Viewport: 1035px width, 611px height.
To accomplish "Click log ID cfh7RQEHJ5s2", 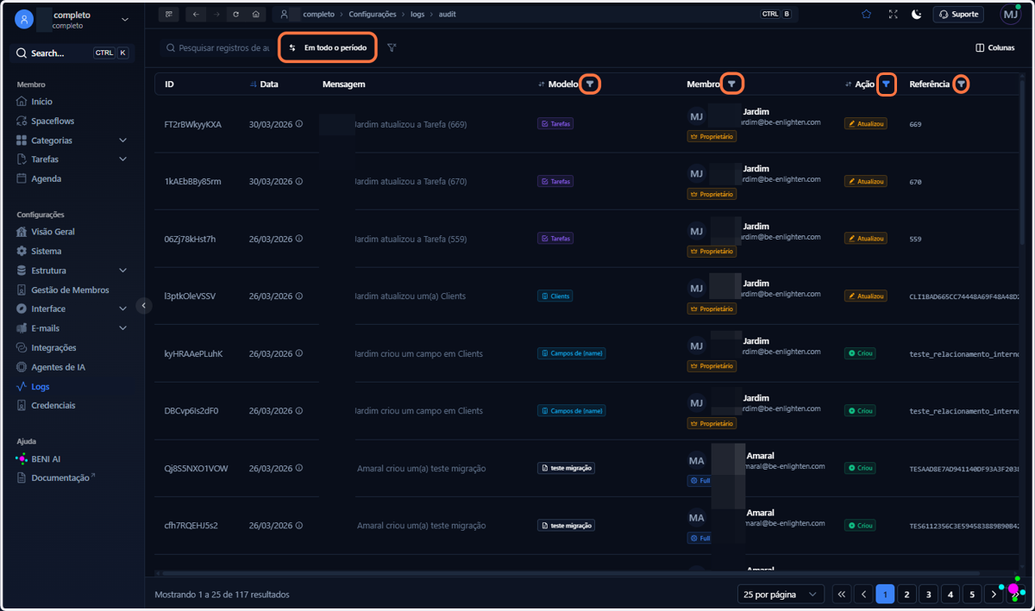I will tap(191, 525).
